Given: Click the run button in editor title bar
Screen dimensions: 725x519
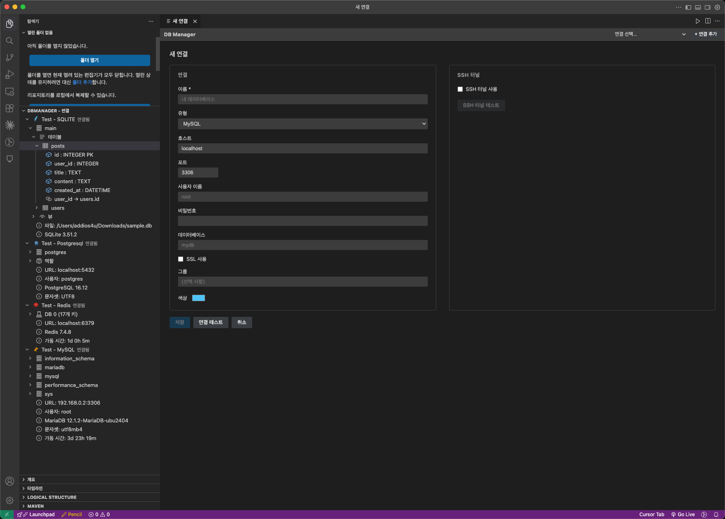Looking at the screenshot, I should click(698, 21).
